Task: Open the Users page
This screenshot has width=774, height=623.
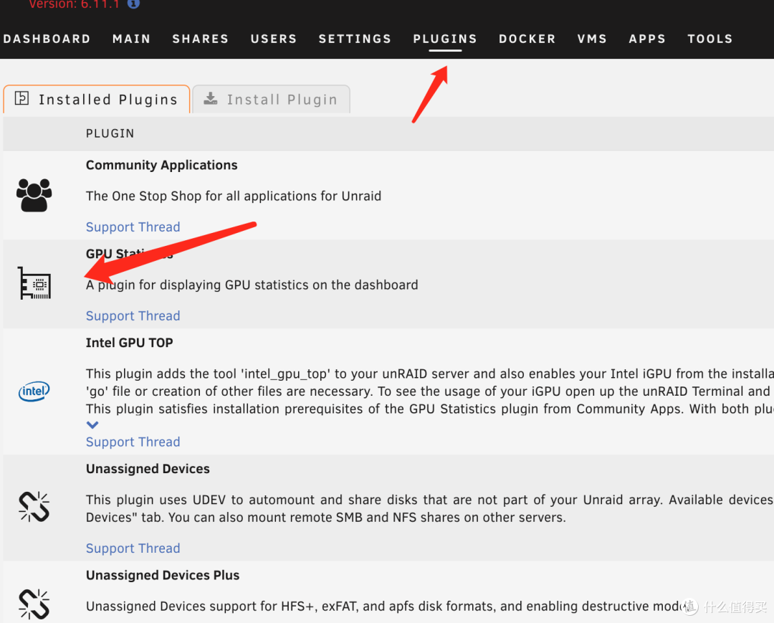Action: pyautogui.click(x=273, y=39)
